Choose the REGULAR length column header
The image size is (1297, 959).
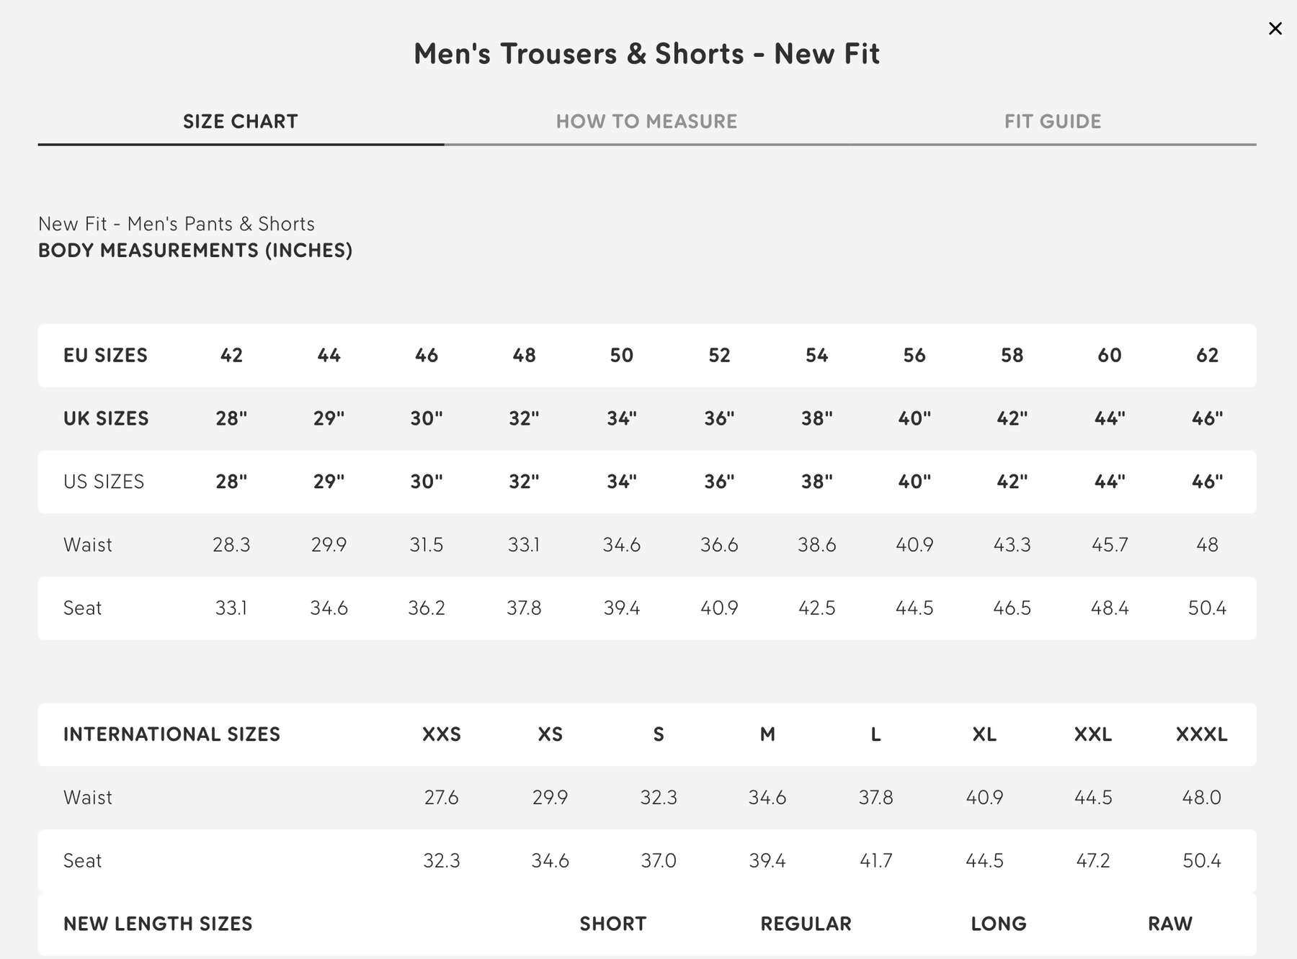(x=806, y=924)
